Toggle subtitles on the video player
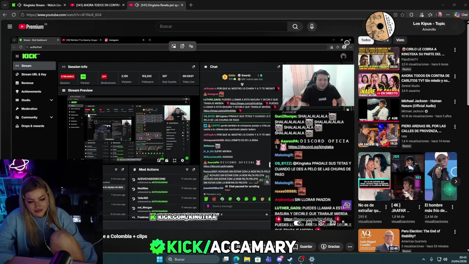 pos(309,223)
